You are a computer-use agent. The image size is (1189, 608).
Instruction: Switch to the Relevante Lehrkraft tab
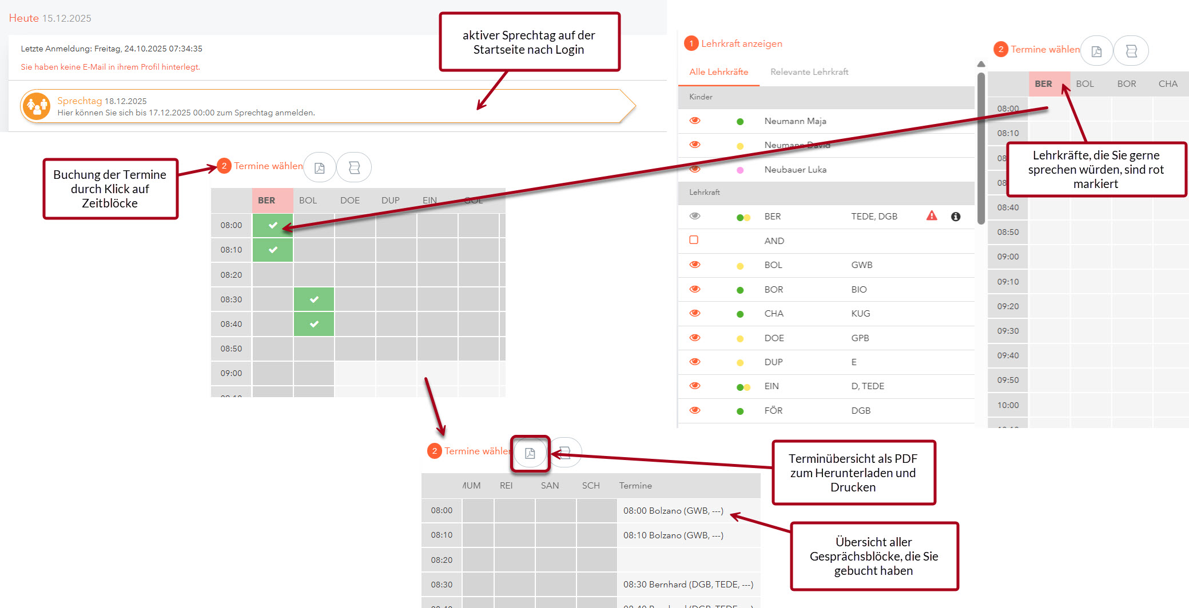(x=809, y=72)
